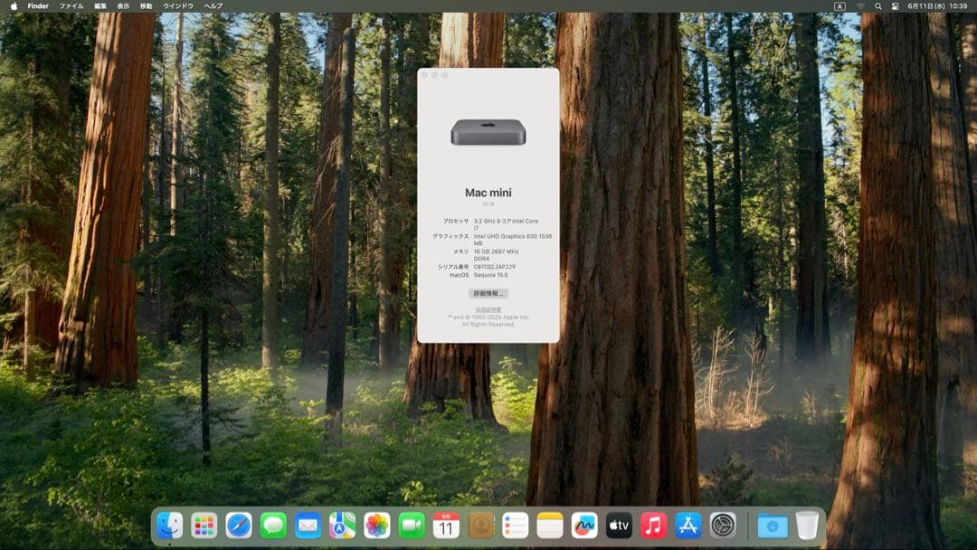Open the regulatory certification link

488,310
